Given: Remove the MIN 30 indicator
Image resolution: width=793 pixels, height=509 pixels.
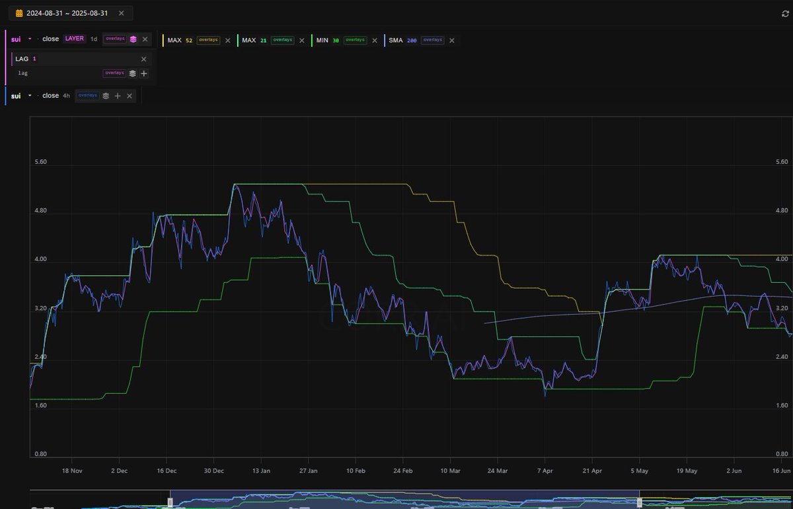Looking at the screenshot, I should 375,40.
